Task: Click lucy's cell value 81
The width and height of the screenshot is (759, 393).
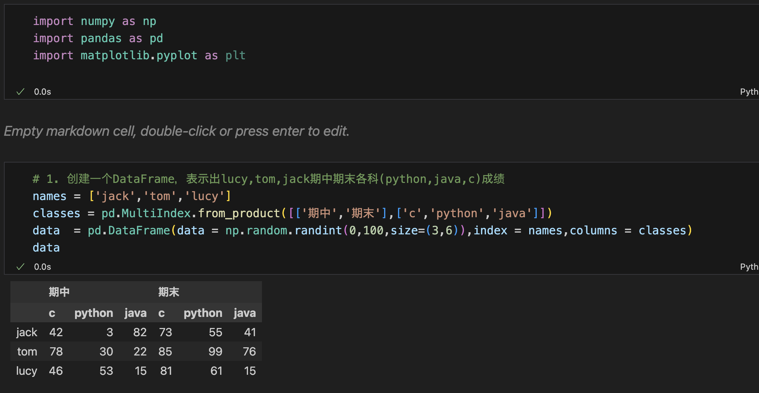Action: (x=166, y=371)
